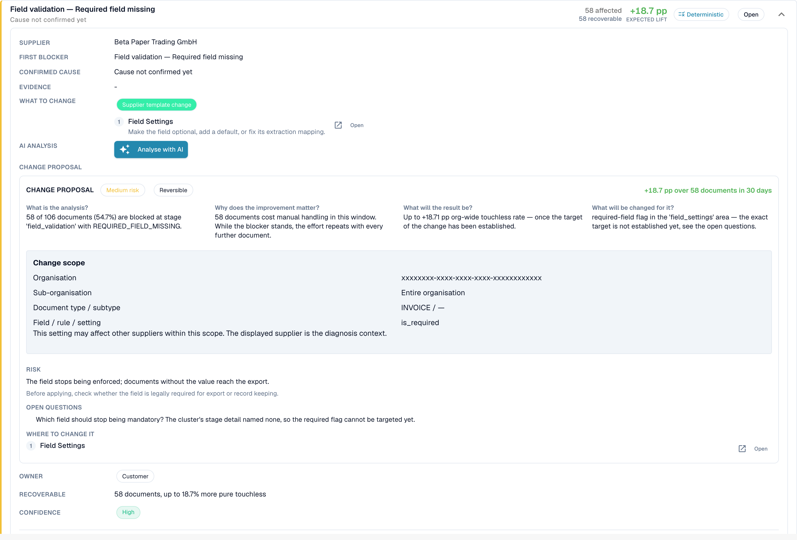Open Field Settings via the Open link
The height and width of the screenshot is (540, 797).
pos(357,125)
